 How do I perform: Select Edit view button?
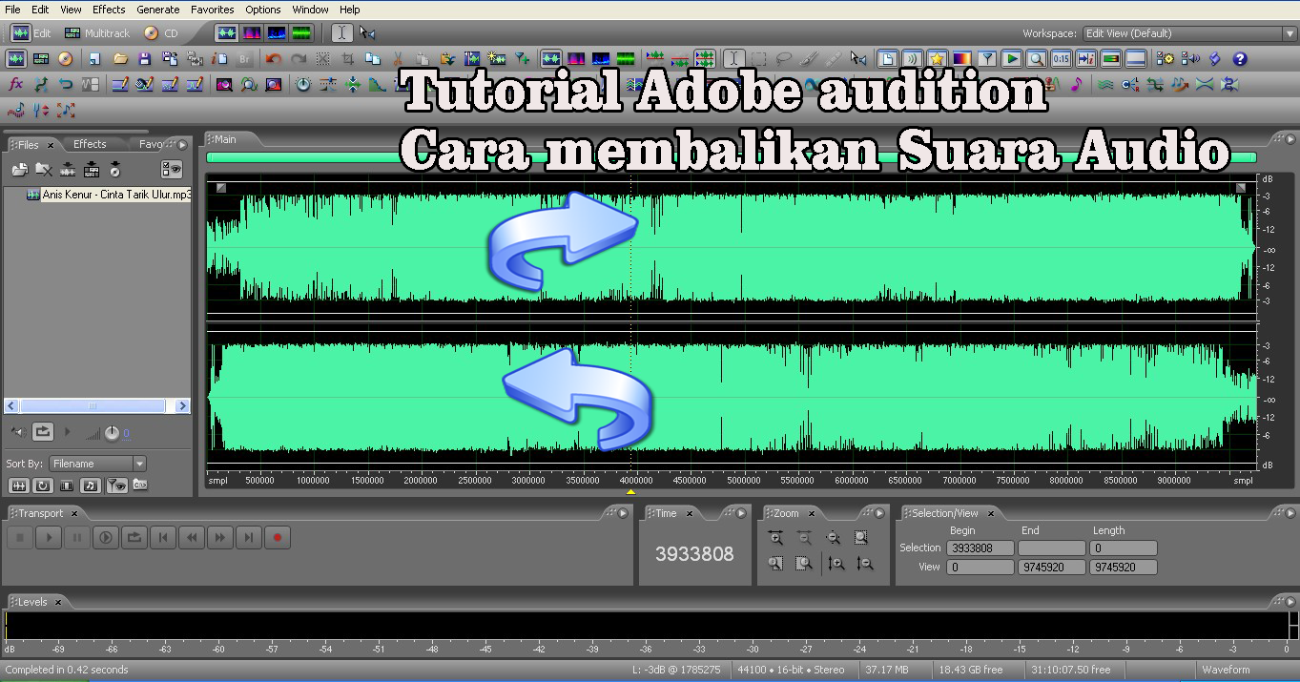click(31, 33)
